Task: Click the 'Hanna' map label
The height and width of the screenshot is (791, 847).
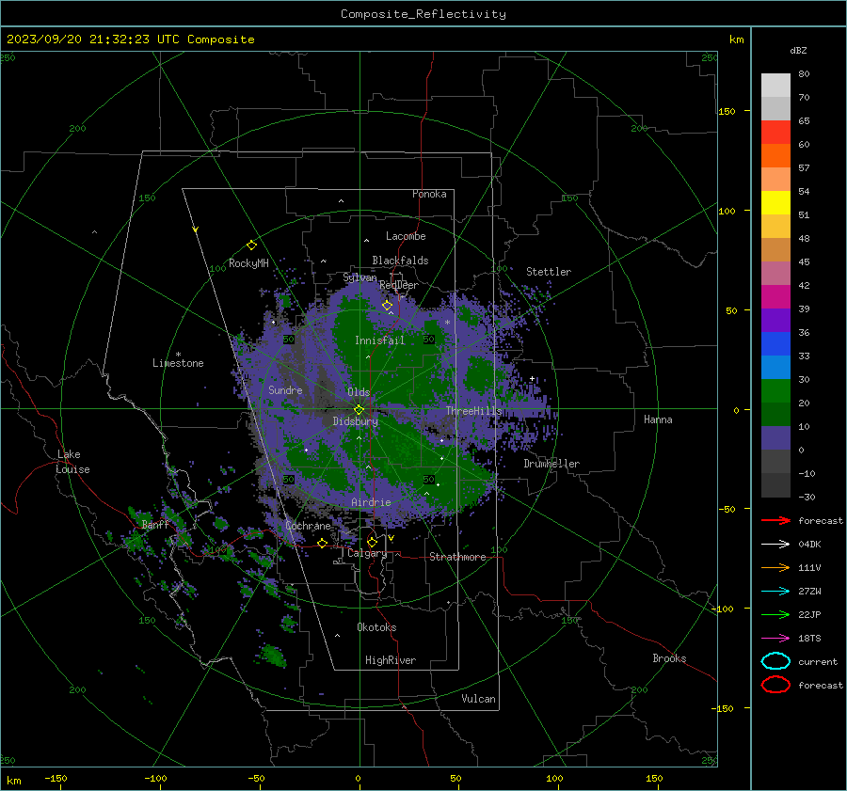Action: [658, 419]
